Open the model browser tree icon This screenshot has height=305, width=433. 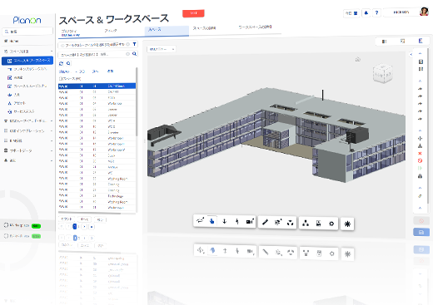[x=306, y=224]
